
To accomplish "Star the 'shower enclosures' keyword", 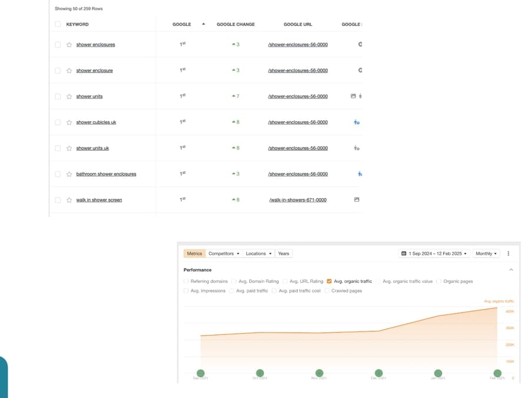I will click(x=69, y=45).
